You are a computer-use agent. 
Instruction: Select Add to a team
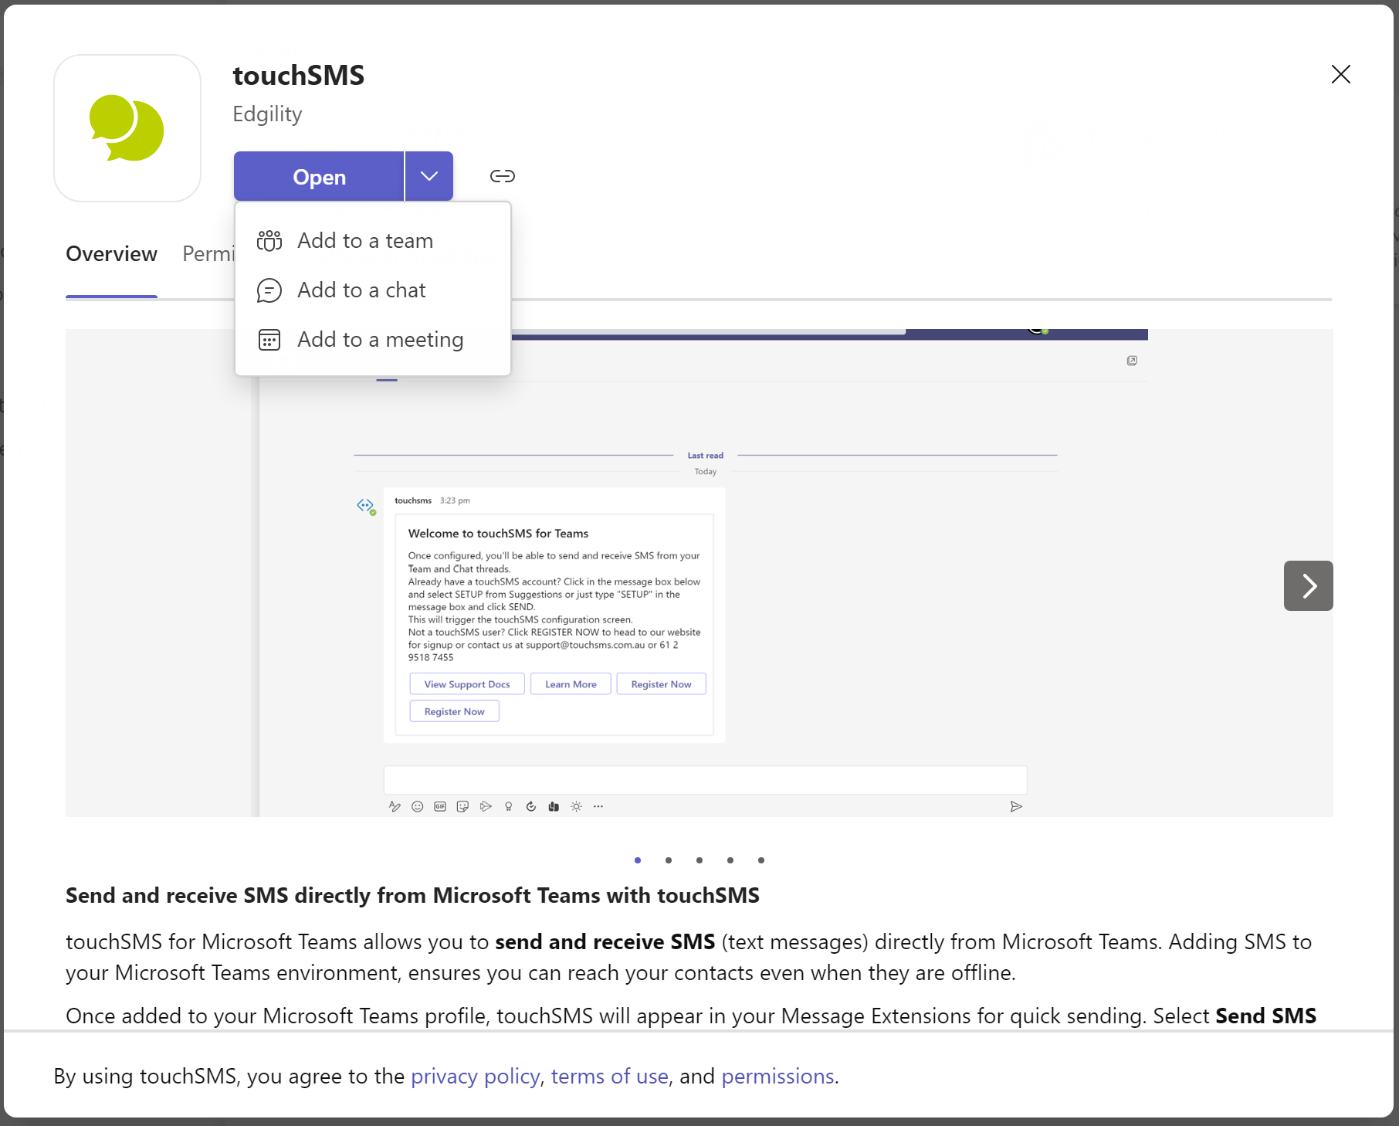point(373,241)
